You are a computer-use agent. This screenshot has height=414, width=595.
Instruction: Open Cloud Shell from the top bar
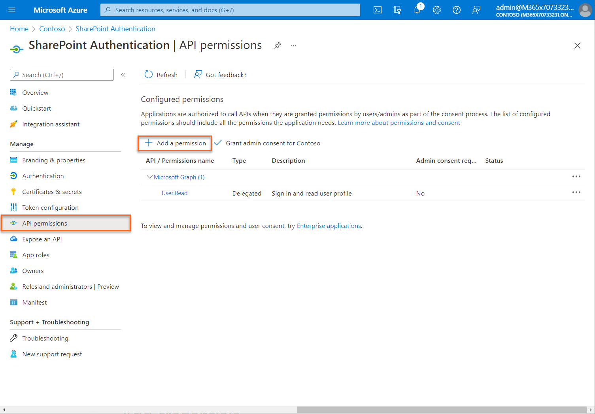(x=377, y=10)
